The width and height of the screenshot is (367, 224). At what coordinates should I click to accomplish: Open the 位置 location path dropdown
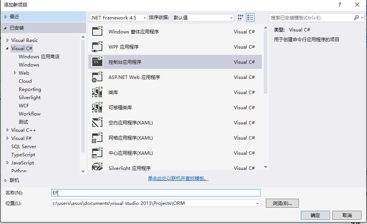tap(258, 203)
